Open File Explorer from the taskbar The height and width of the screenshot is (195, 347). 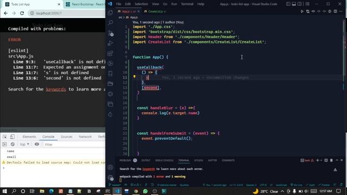[42, 191]
